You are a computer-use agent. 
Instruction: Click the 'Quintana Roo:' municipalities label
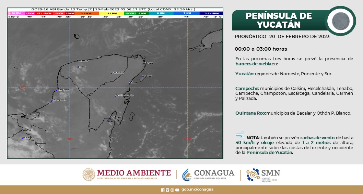[x=251, y=113]
